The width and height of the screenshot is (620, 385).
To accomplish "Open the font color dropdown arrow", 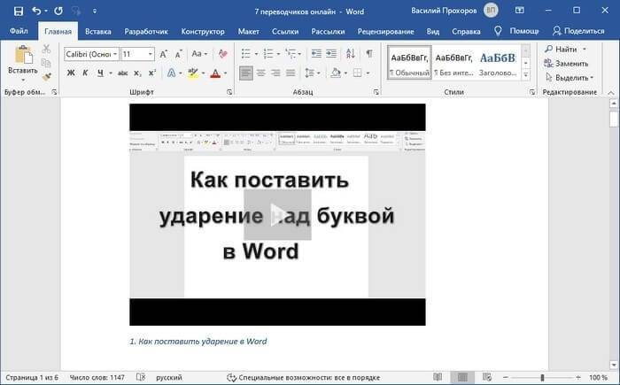I will click(225, 73).
